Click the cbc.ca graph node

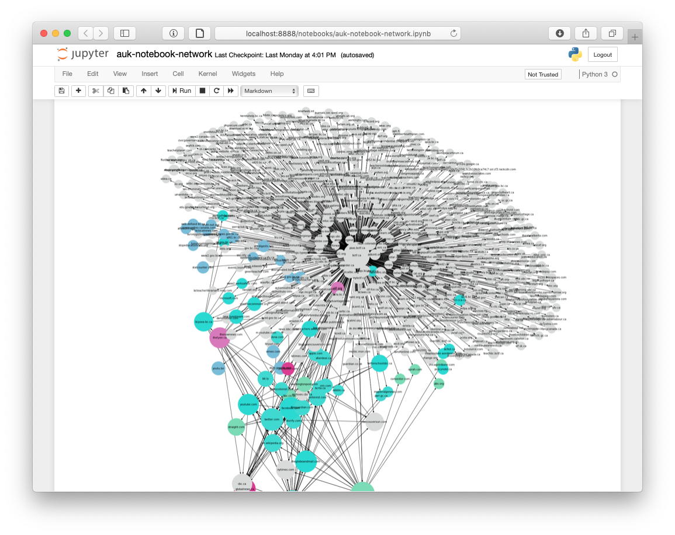pos(242,484)
